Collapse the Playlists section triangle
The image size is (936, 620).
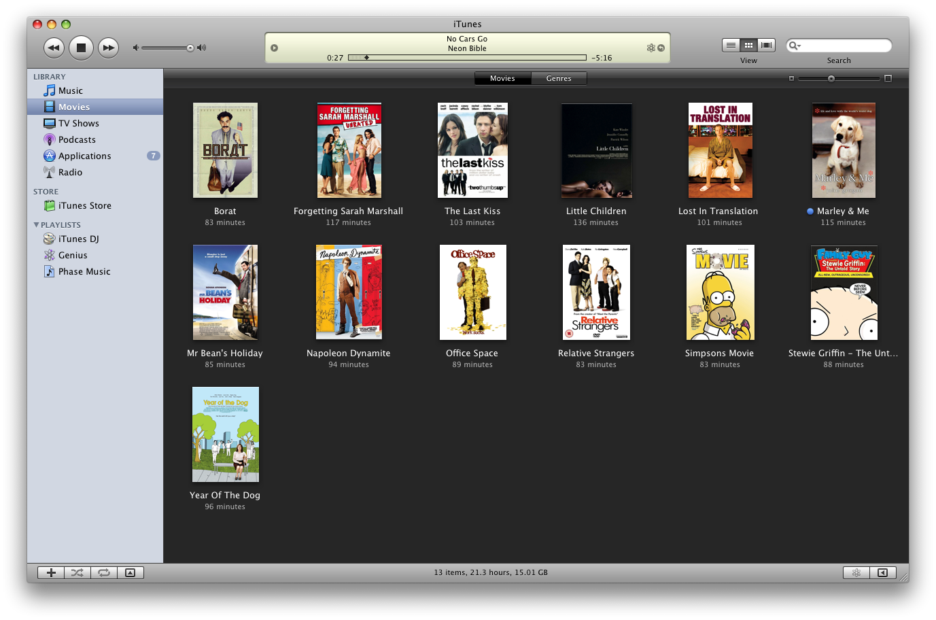point(36,224)
